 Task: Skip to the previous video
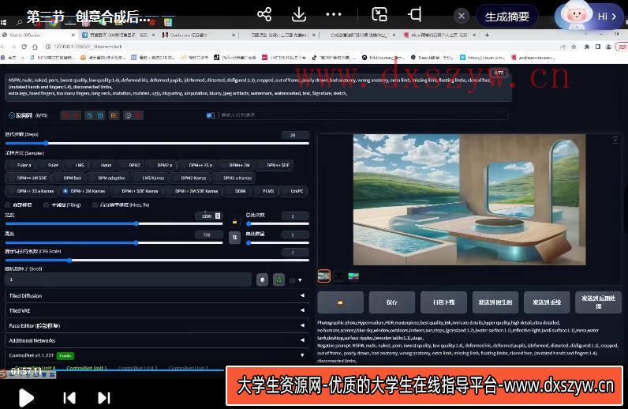coord(69,398)
